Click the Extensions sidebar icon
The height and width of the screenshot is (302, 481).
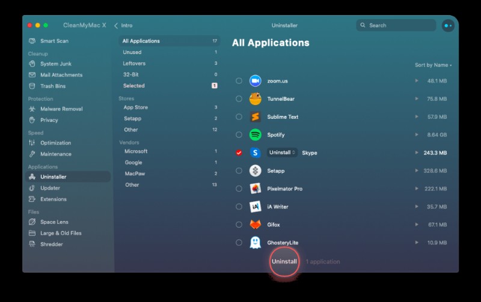(32, 199)
